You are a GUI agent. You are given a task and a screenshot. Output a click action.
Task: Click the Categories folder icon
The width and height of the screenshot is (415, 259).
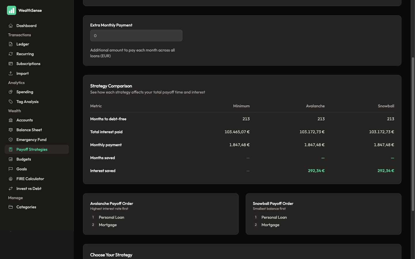pos(11,207)
